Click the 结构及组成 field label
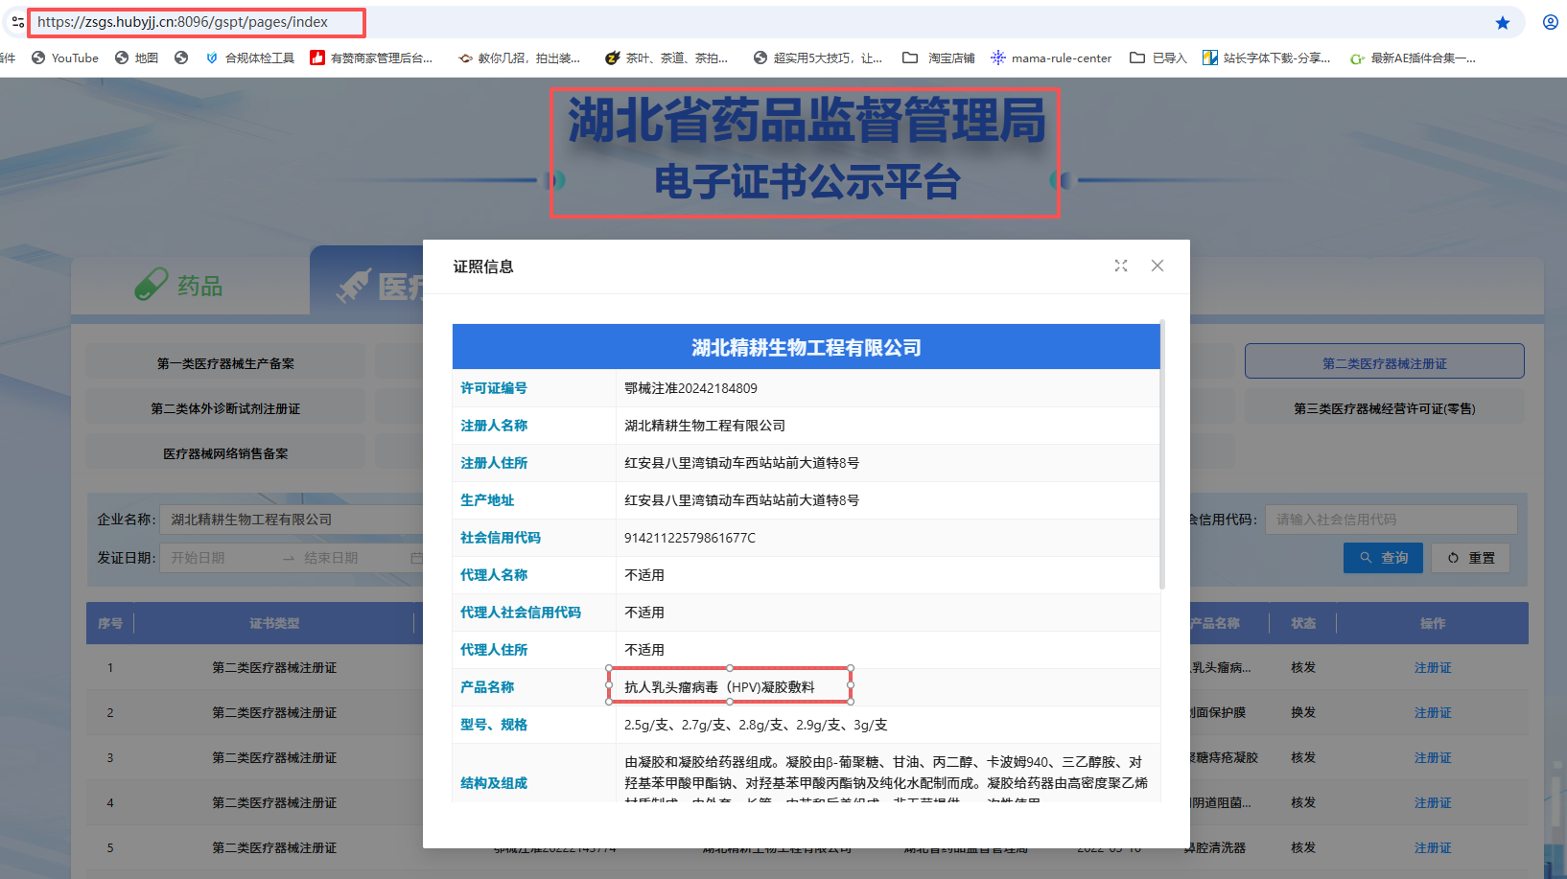Viewport: 1567px width, 879px height. pos(494,783)
